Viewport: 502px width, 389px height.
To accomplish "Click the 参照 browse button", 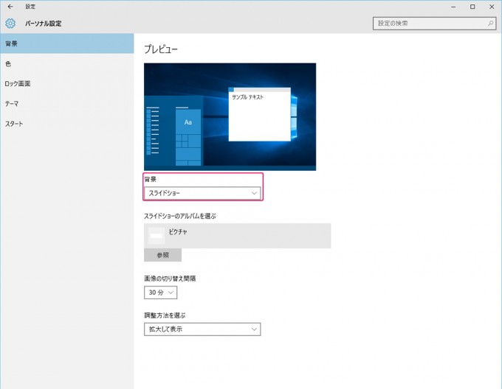I will coord(162,255).
